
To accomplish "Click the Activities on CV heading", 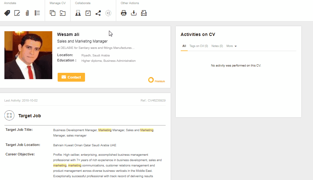I will (198, 34).
